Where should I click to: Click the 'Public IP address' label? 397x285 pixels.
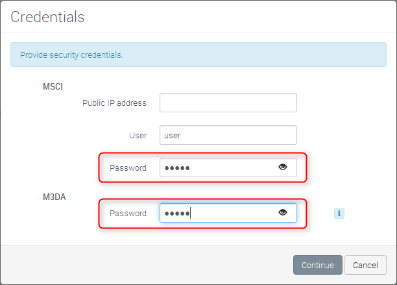pyautogui.click(x=114, y=103)
